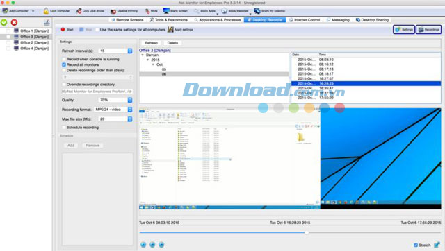The height and width of the screenshot is (251, 445).
Task: Toggle Record all monitors checkbox
Action: (64, 64)
